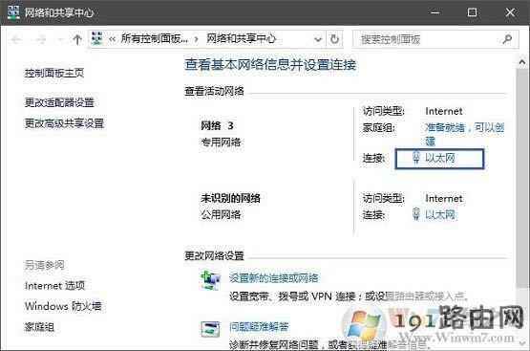530x351 pixels.
Task: Click the troubleshooter icon beside 问题疑难解答
Action: (x=210, y=329)
